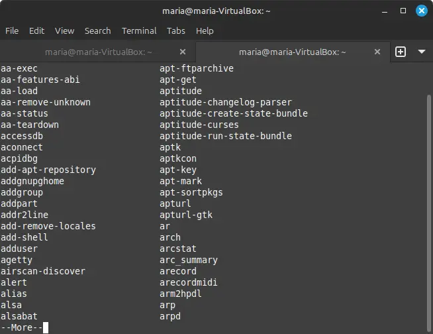Switch to the first inactive terminal tab
The image size is (433, 334).
point(98,52)
